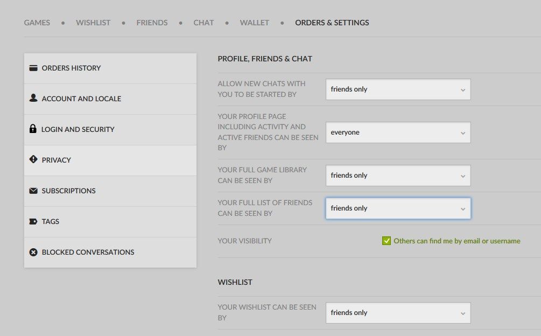Click the Blocked Conversations cross icon
Screen dimensions: 541x336
pos(34,252)
